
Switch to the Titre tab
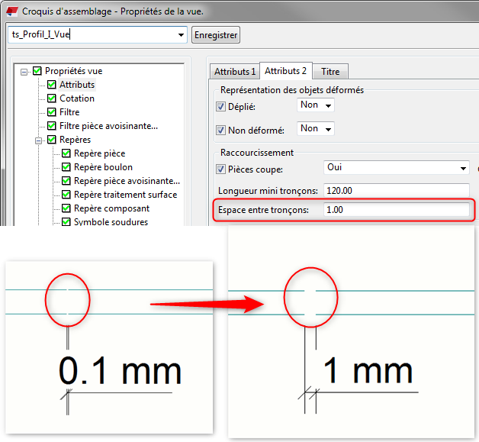click(x=330, y=72)
